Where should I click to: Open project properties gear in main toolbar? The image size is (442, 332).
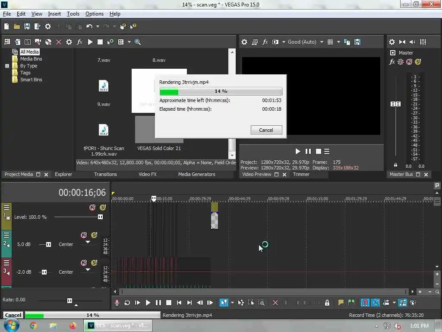48,26
